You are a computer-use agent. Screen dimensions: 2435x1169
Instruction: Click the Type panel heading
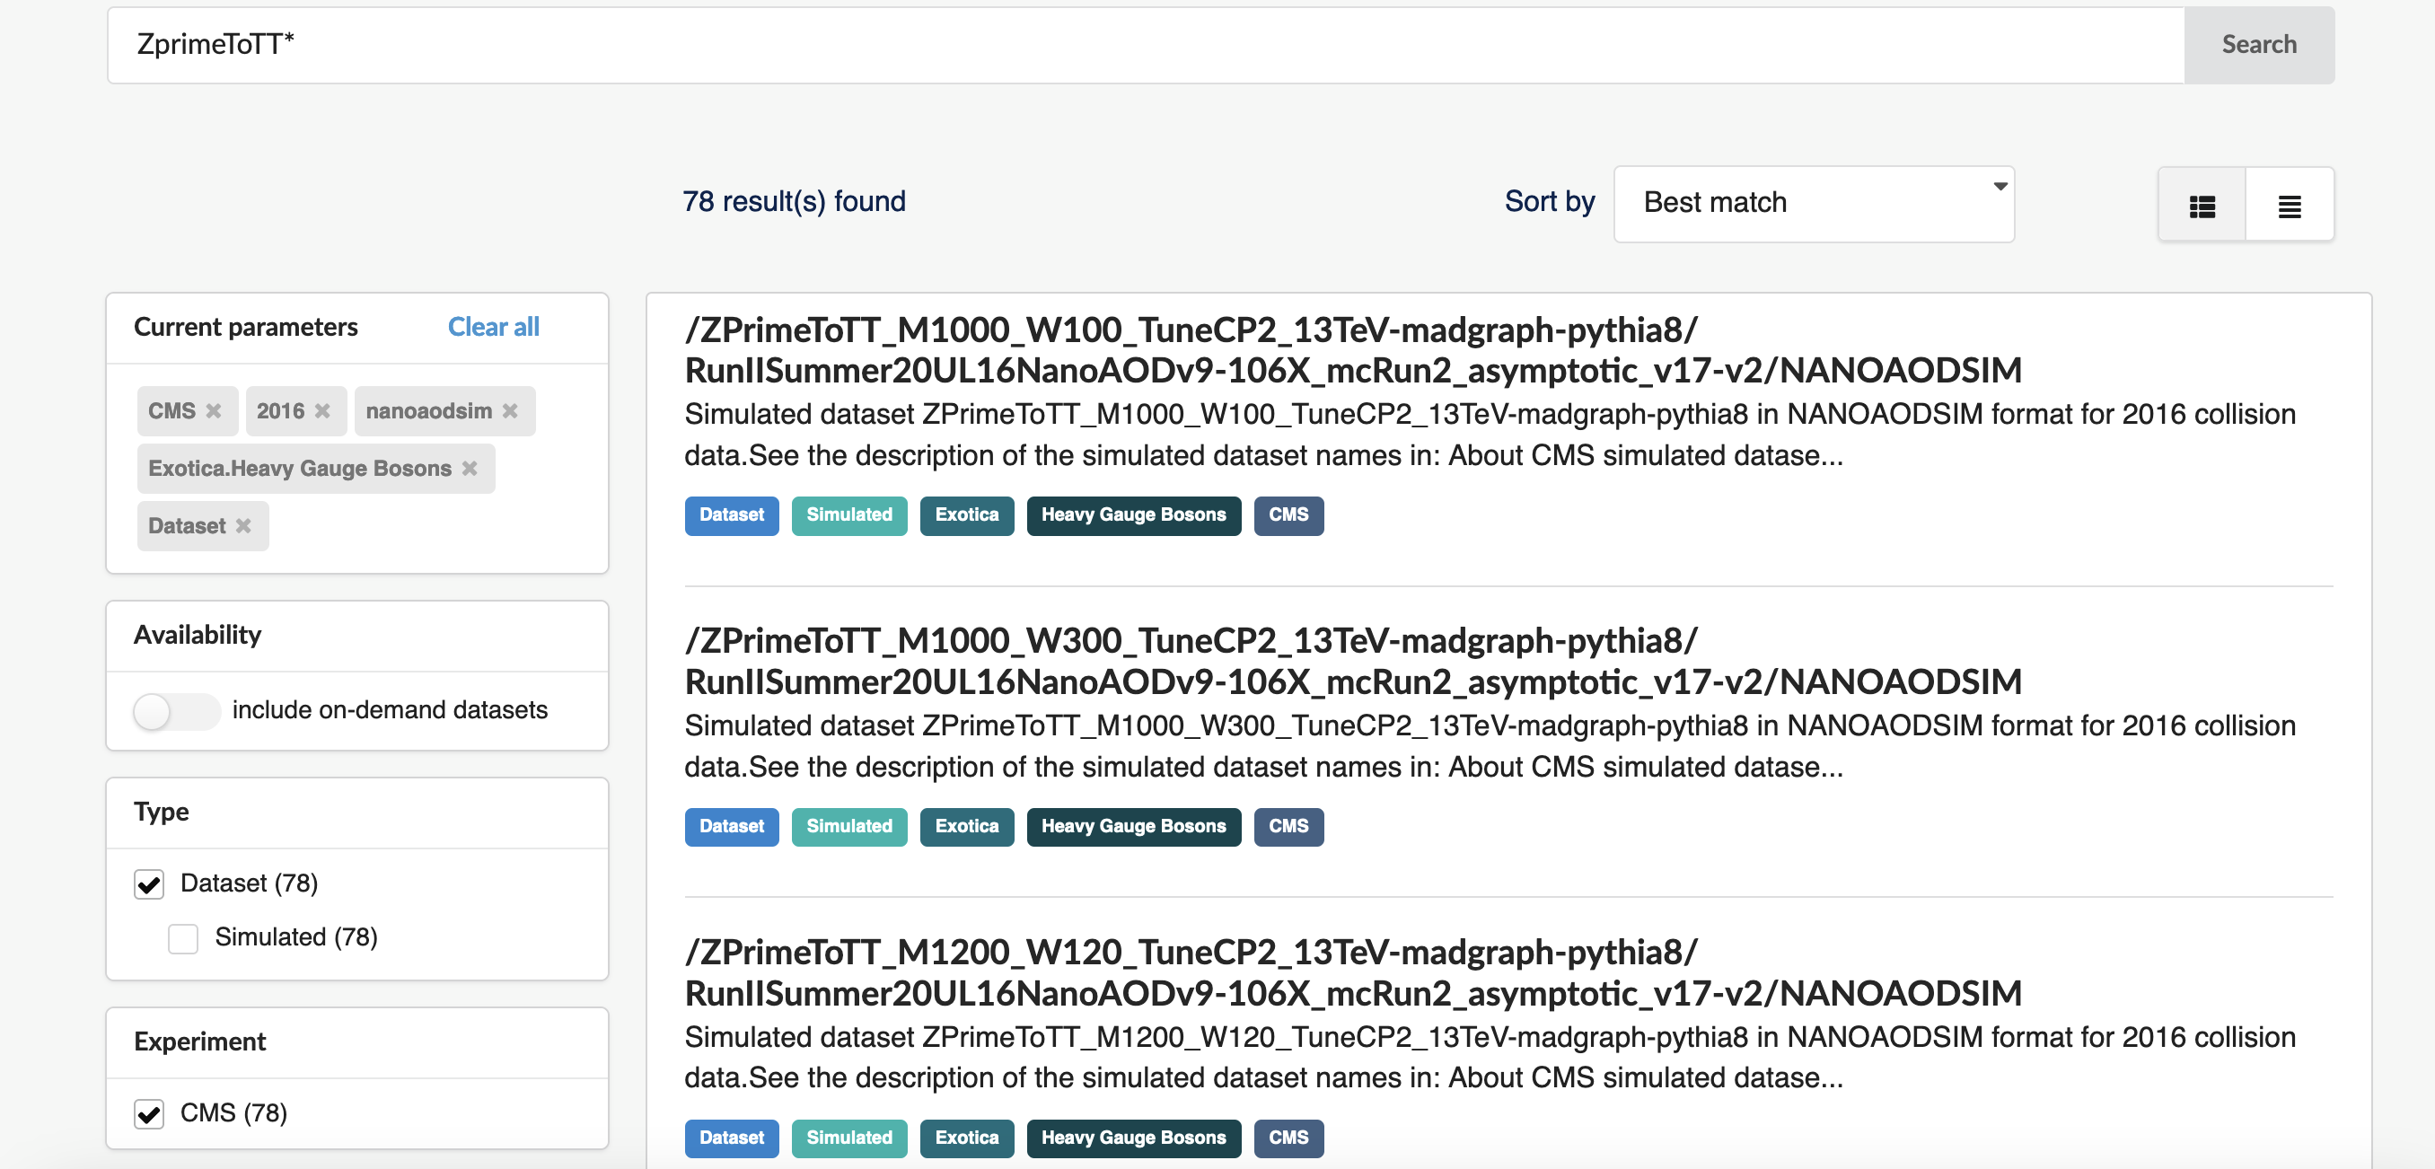pos(162,812)
